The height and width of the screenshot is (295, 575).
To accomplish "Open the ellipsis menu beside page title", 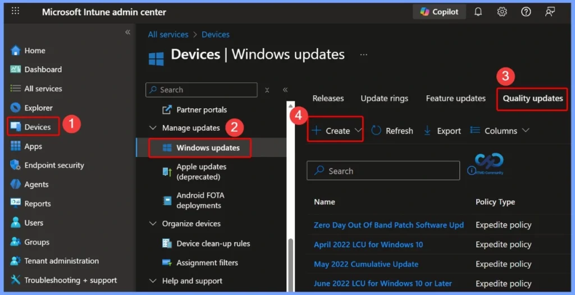I will click(363, 54).
